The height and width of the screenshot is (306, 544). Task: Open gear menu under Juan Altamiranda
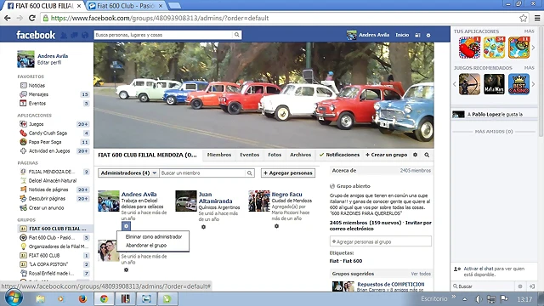pyautogui.click(x=204, y=227)
